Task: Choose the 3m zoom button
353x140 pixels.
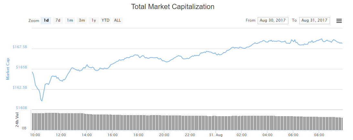Action: (82, 20)
